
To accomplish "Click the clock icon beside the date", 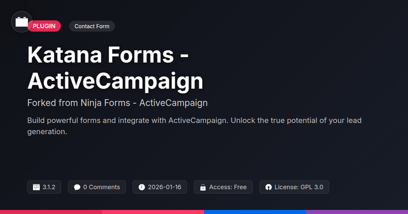I will (x=142, y=187).
